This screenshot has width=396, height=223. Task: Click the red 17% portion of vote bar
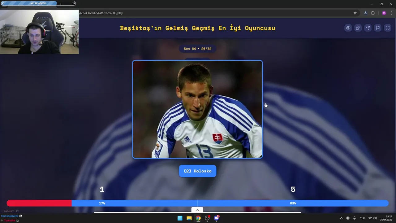point(39,203)
